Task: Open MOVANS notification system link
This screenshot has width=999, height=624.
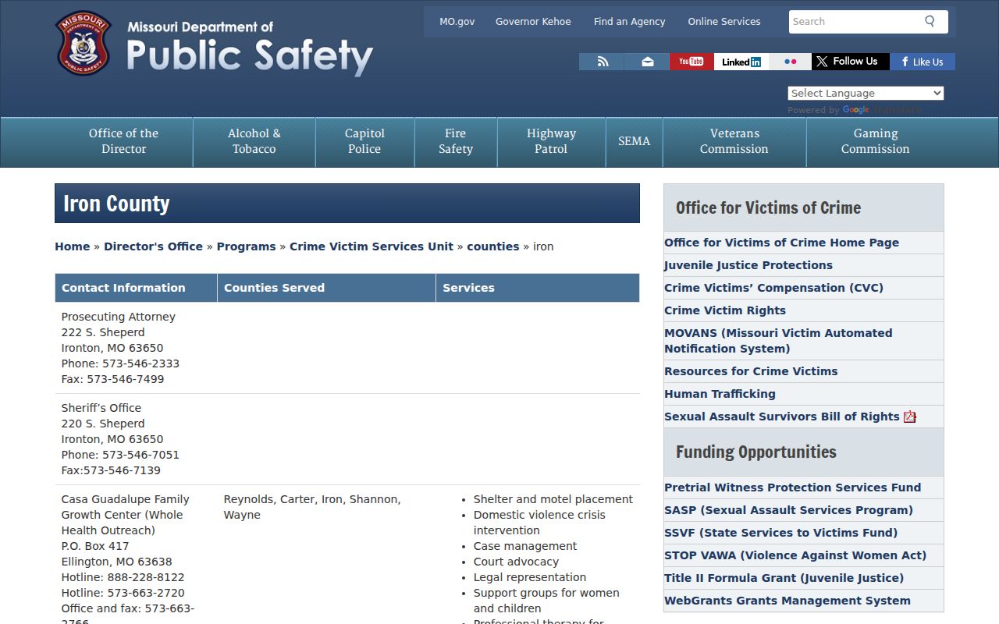Action: pos(778,341)
